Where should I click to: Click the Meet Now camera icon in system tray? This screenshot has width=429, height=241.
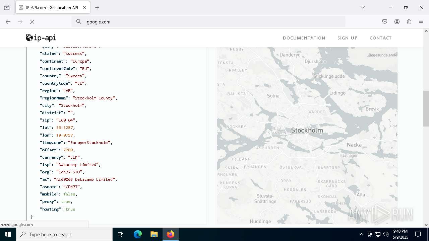pos(370,234)
